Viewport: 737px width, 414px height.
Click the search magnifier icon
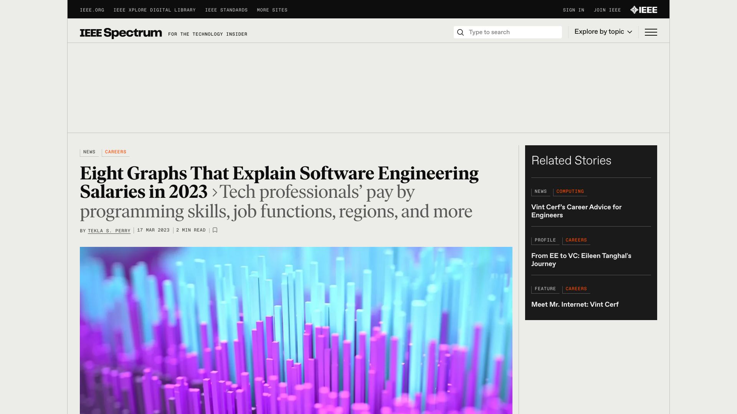coord(460,32)
